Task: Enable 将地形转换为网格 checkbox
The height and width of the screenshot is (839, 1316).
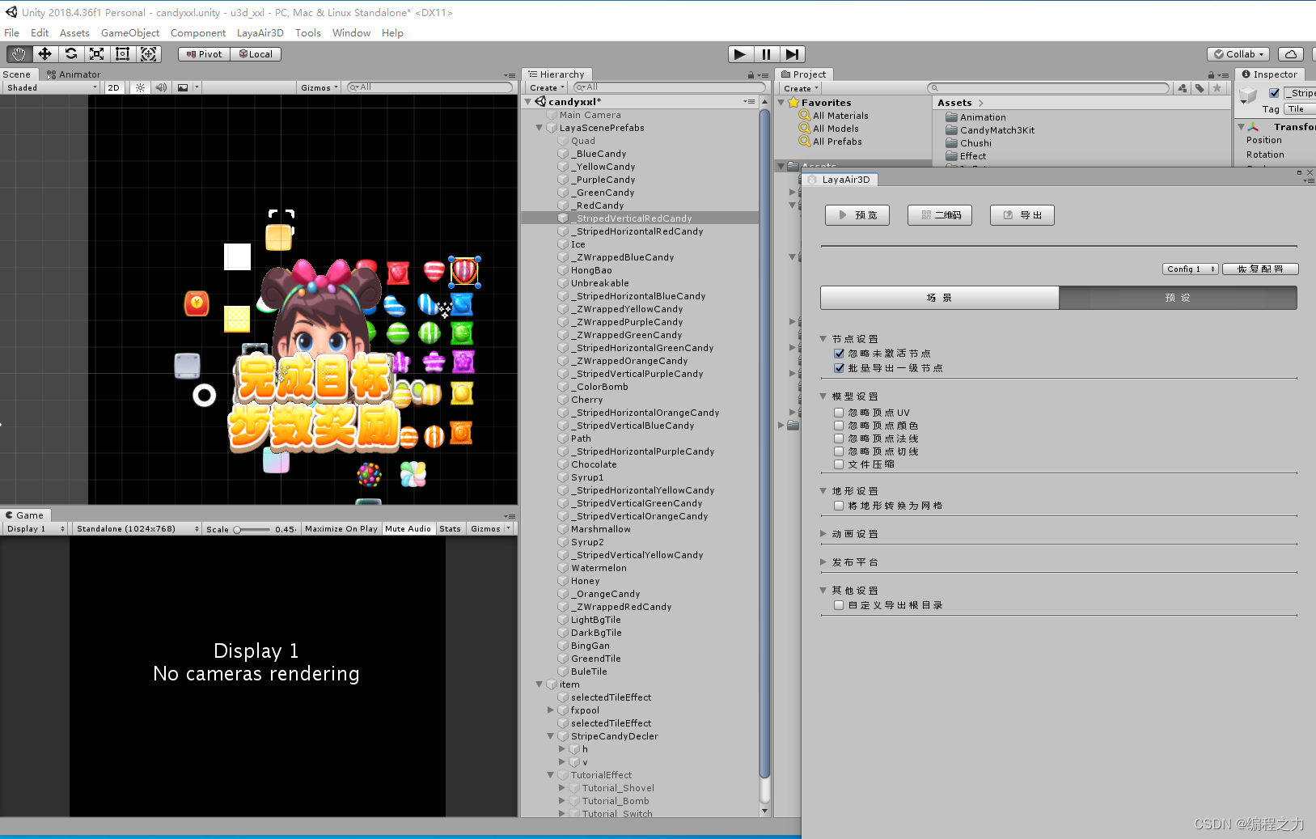Action: (839, 506)
